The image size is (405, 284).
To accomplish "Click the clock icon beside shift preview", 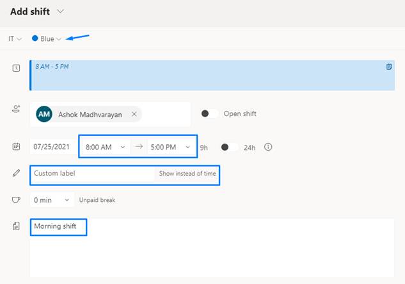I will pyautogui.click(x=16, y=68).
